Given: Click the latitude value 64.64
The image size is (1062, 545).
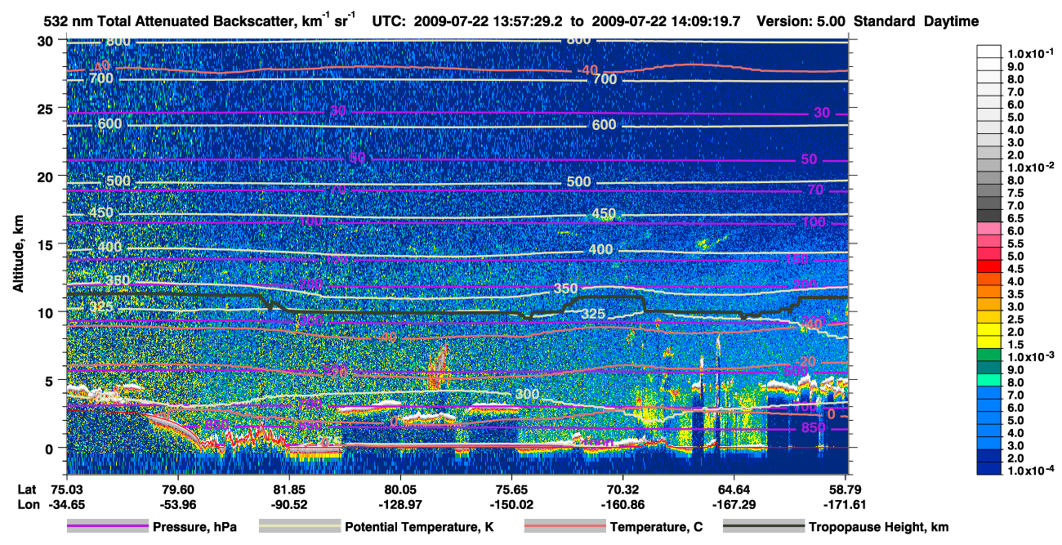Looking at the screenshot, I should tap(734, 489).
